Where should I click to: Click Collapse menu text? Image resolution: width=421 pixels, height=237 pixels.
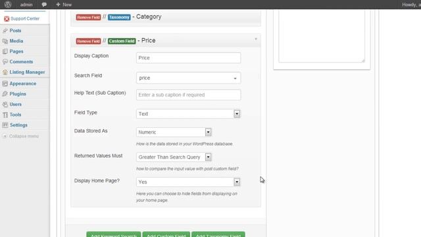click(x=24, y=136)
